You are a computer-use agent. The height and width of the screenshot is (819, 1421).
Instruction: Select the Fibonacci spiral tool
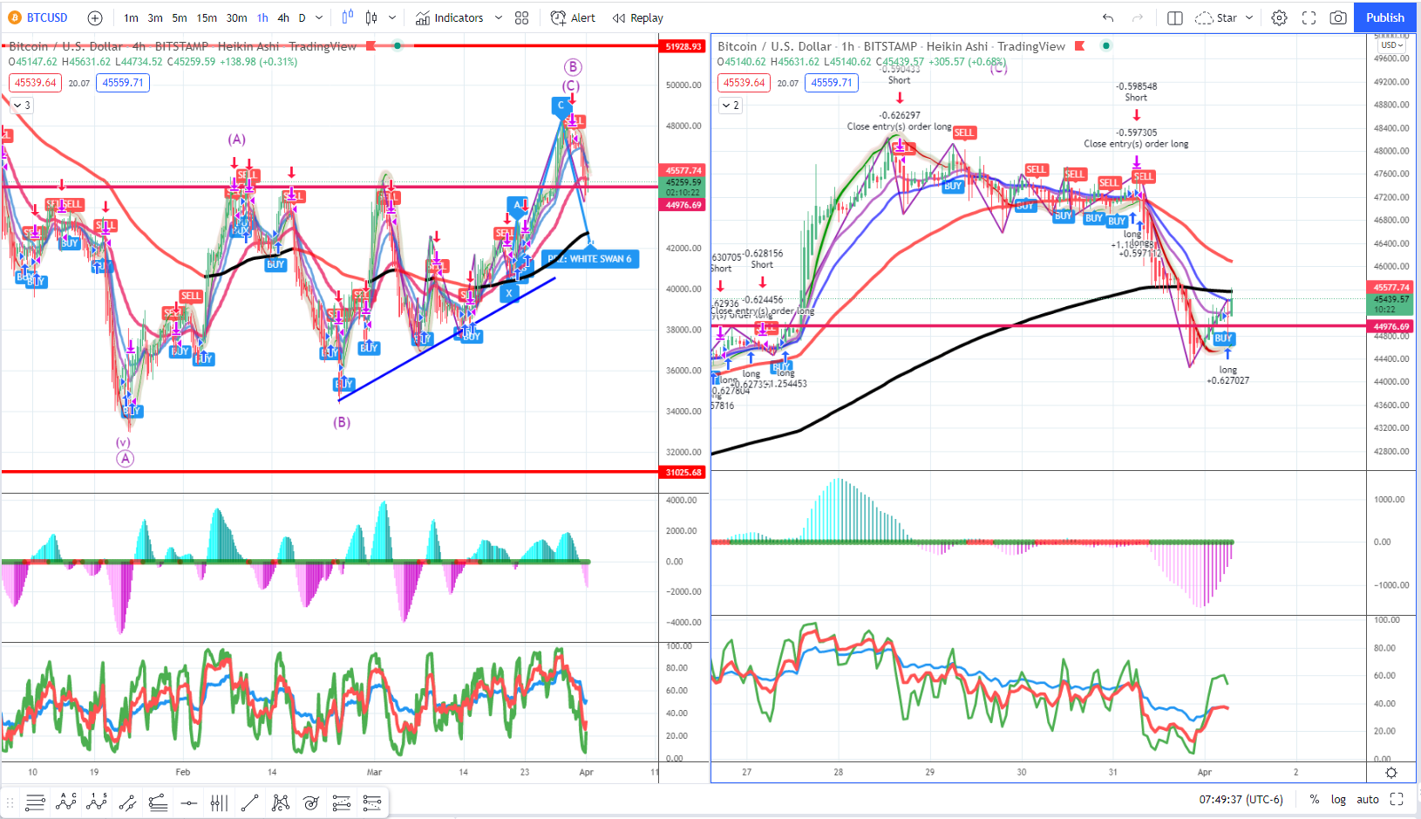311,802
